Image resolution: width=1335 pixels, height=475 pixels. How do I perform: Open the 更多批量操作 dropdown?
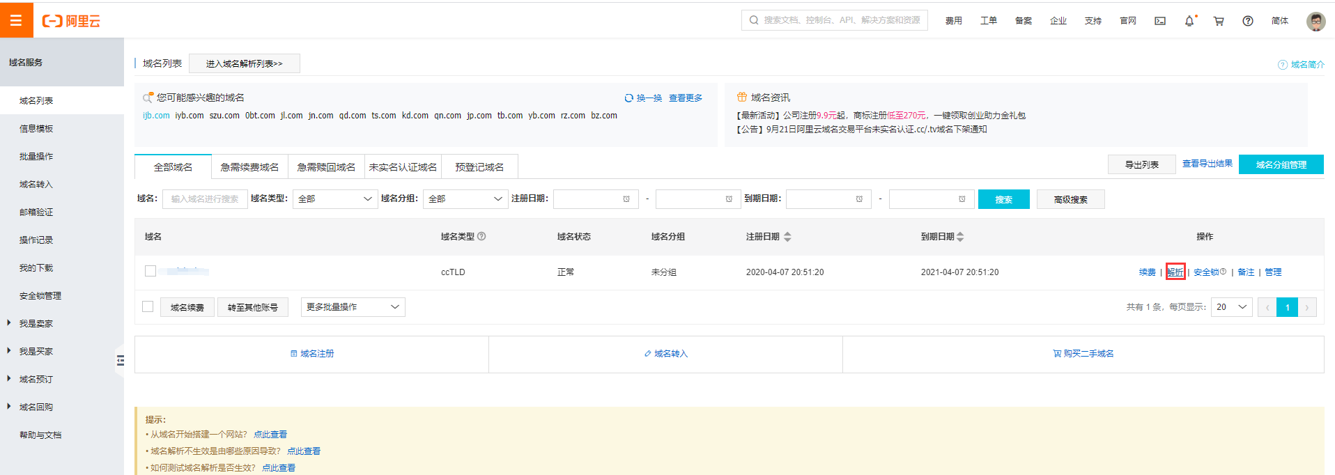[x=353, y=307]
